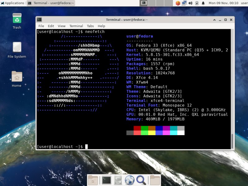Viewport: 248px width, 186px height.
Task: Maximize the terminal window
Action: pyautogui.click(x=226, y=20)
